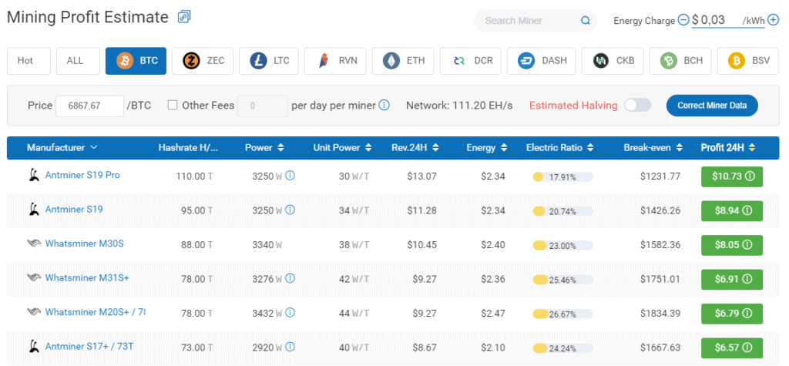Switch to the ZEC coin tab
The width and height of the screenshot is (789, 366).
pyautogui.click(x=203, y=61)
